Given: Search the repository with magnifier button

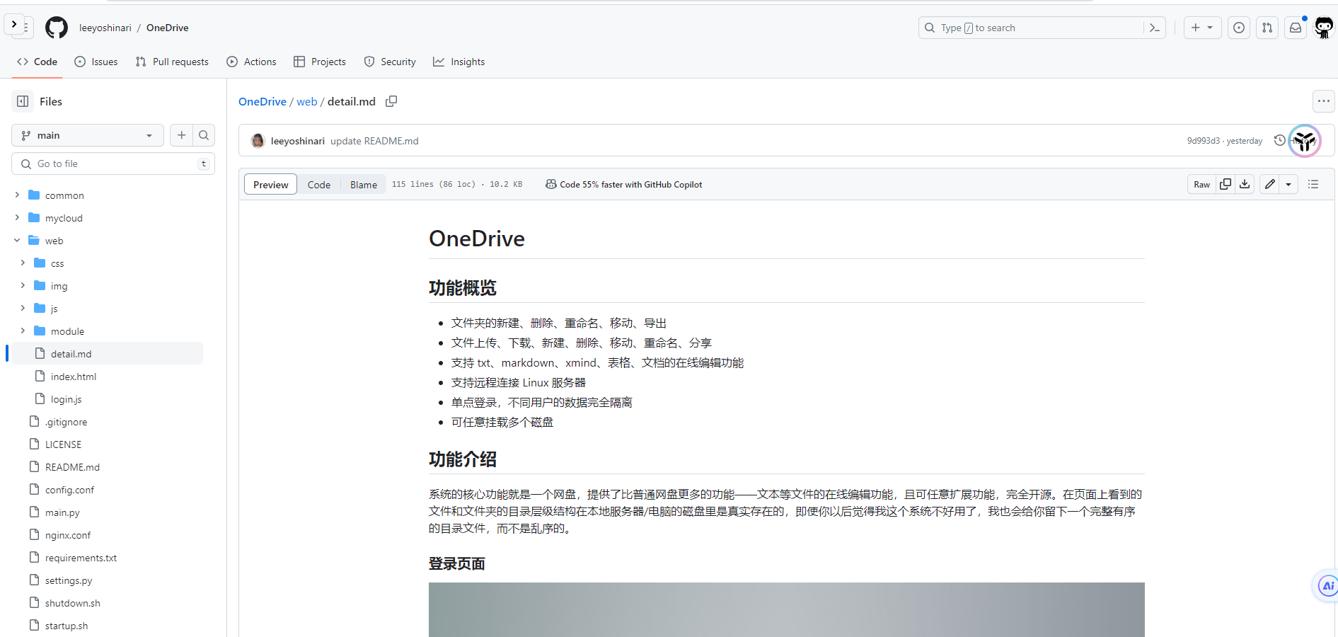Looking at the screenshot, I should pos(204,135).
